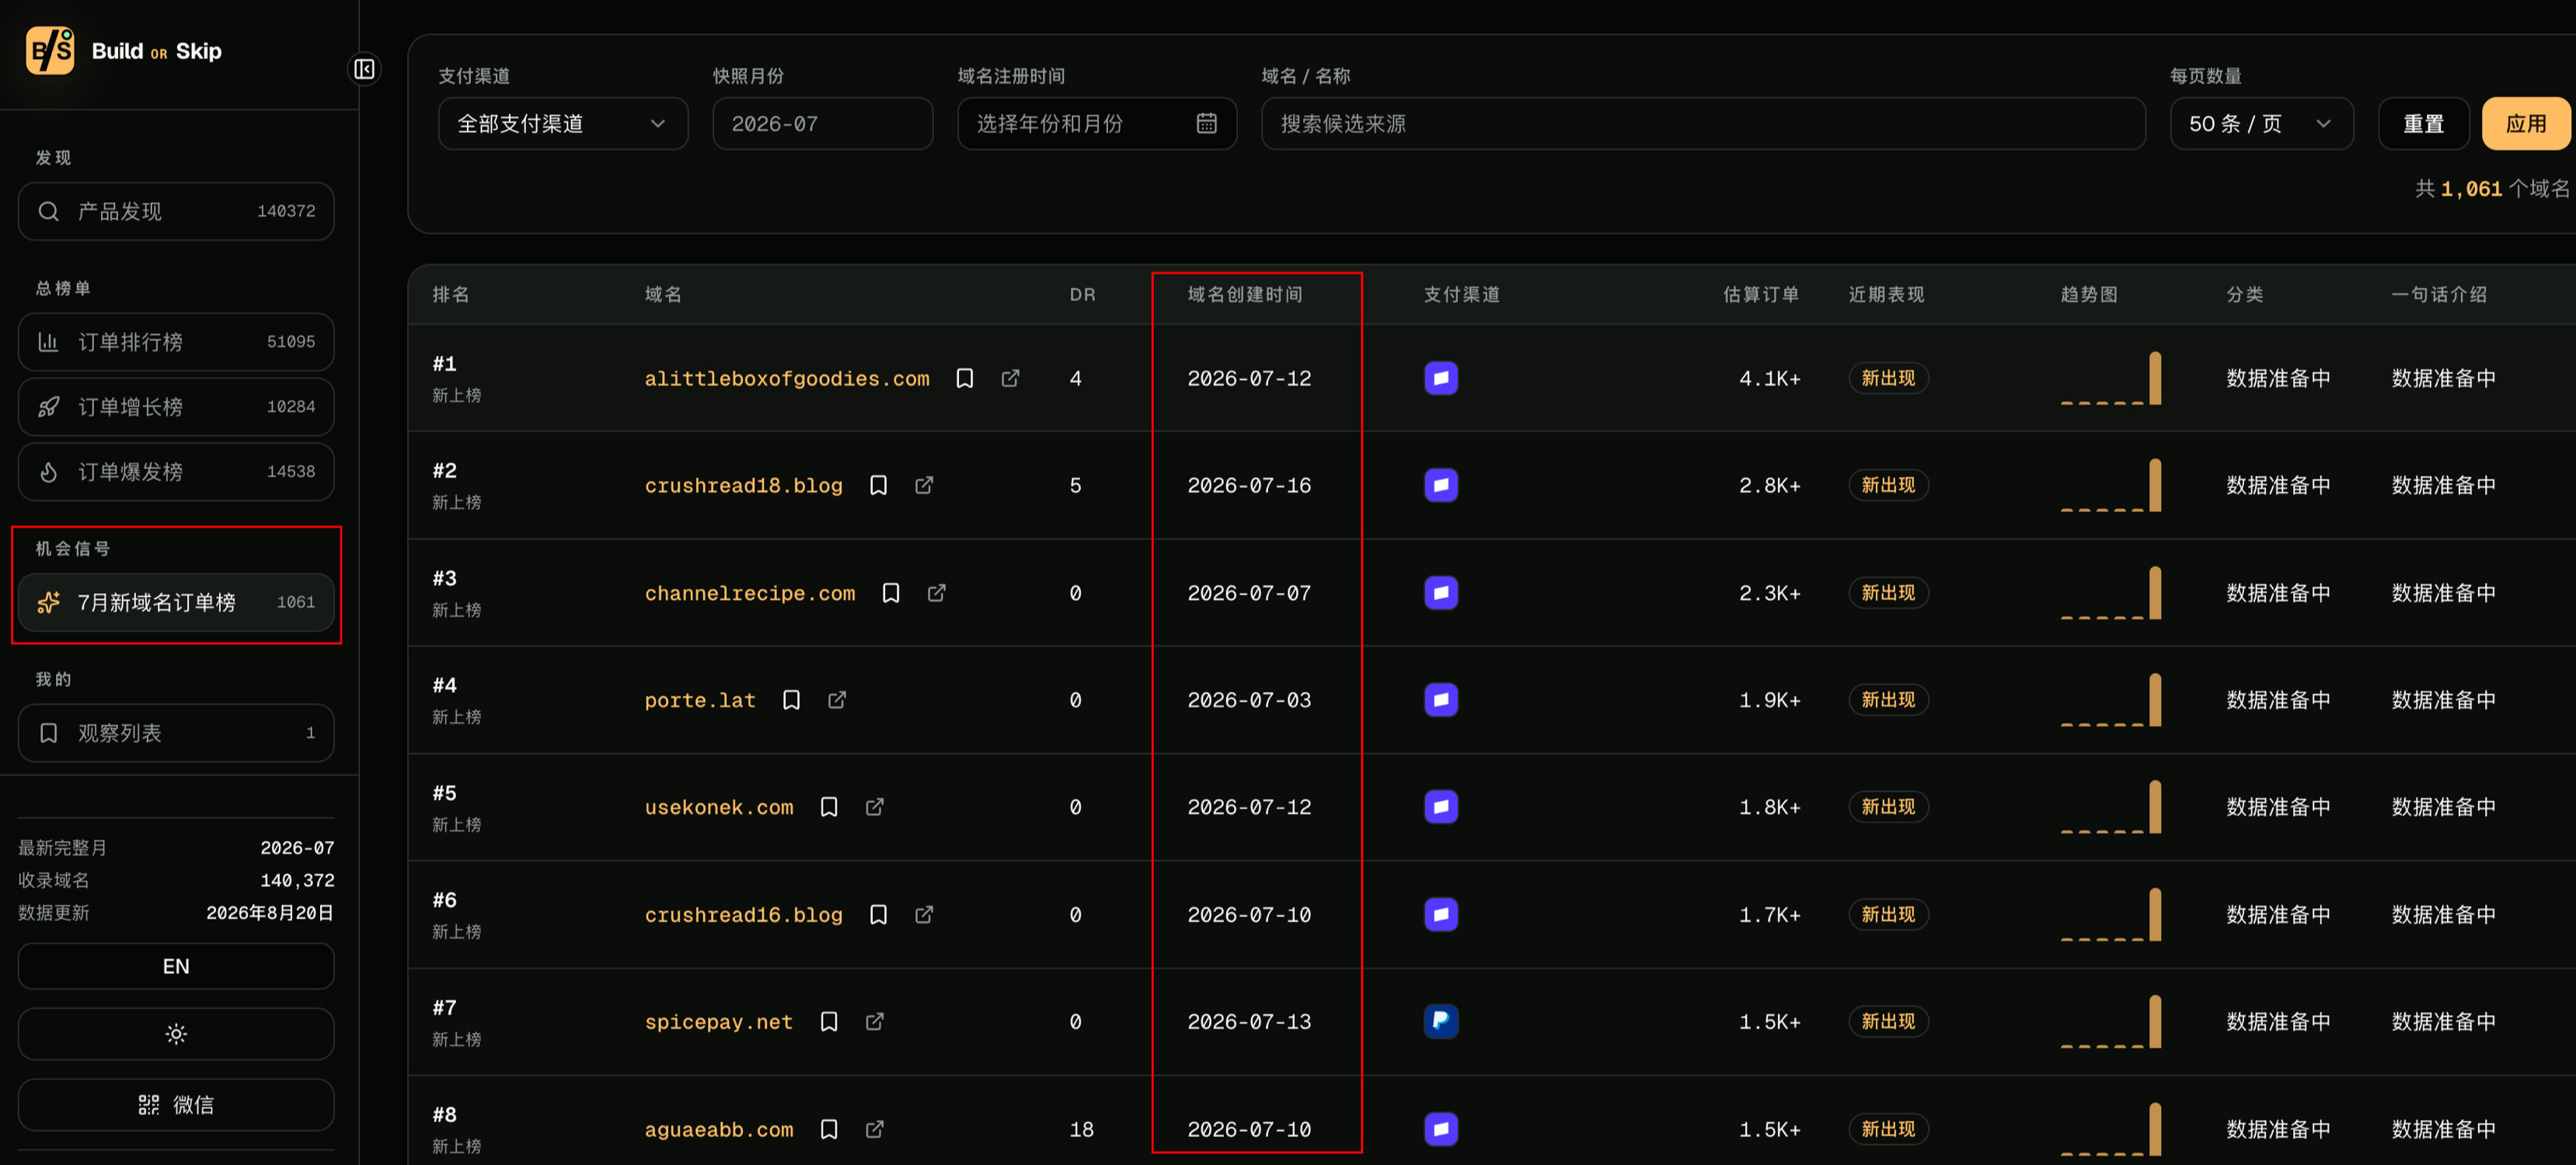2576x1165 pixels.
Task: Open channelrecipe.com external link icon
Action: (936, 593)
